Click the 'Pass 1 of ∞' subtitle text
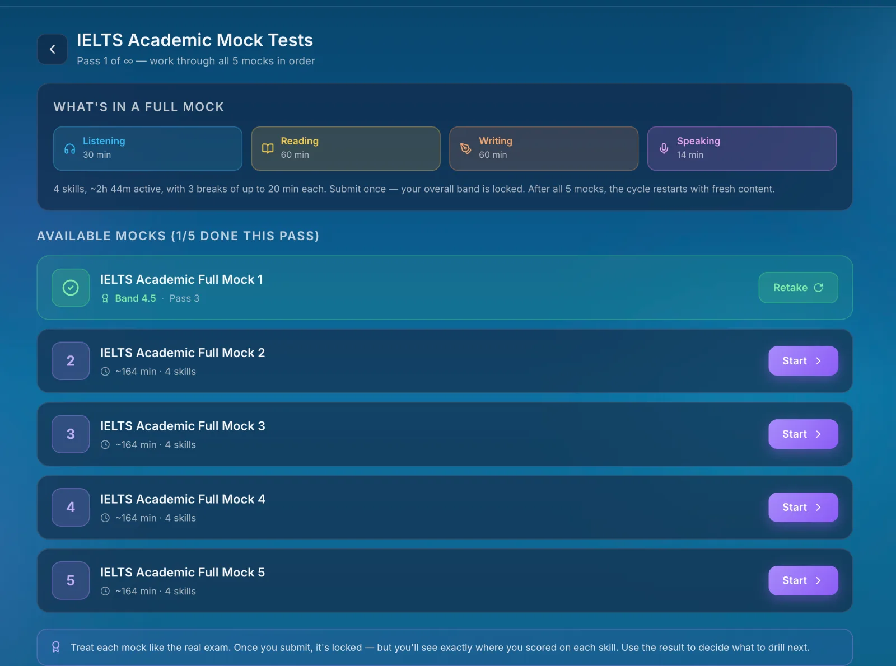Viewport: 896px width, 666px height. pyautogui.click(x=105, y=61)
